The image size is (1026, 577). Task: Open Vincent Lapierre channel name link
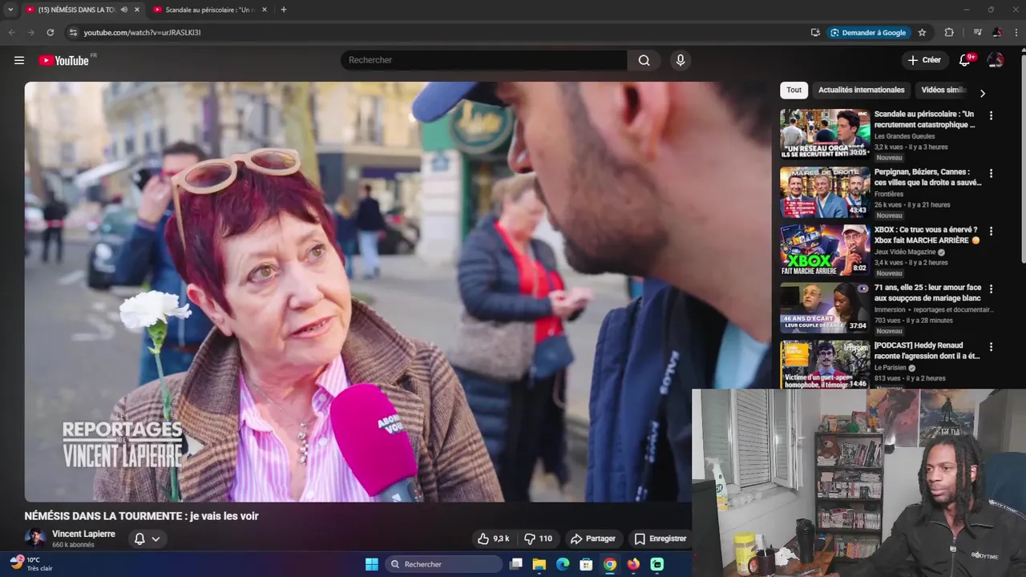83,534
